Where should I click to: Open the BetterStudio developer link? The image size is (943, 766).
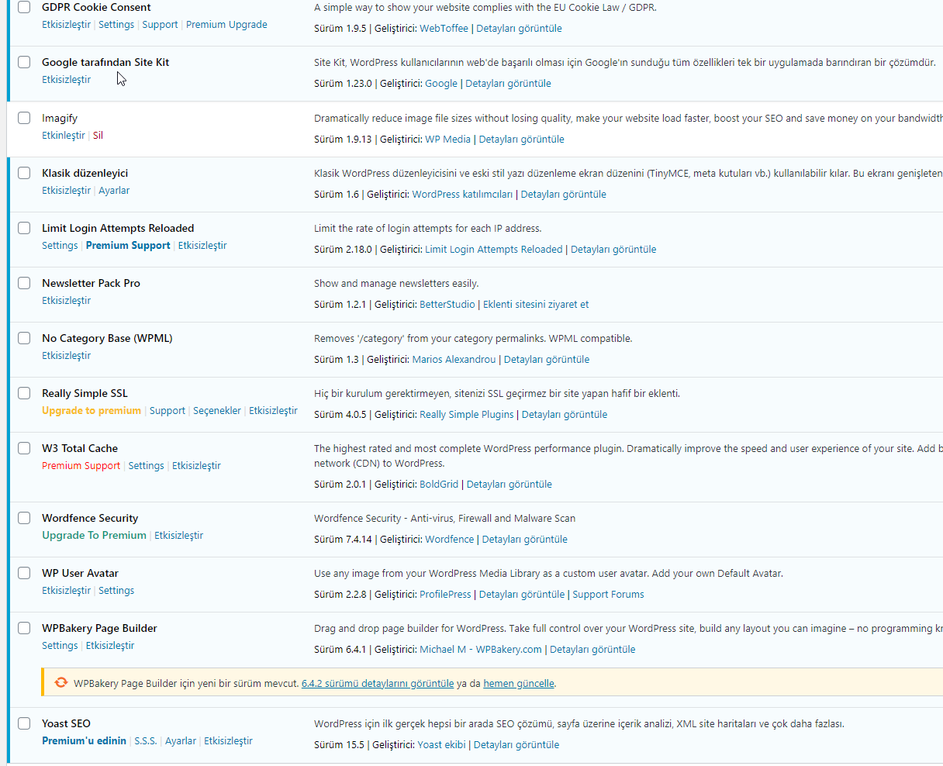[447, 304]
